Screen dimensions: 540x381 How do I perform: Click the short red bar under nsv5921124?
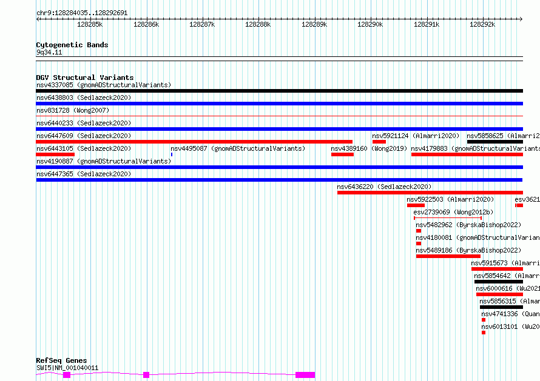(379, 142)
